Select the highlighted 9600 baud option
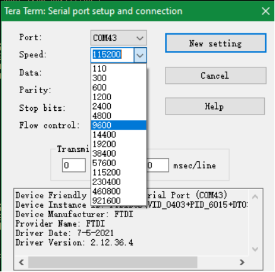Image resolution: width=275 pixels, height=272 pixels. click(x=118, y=125)
